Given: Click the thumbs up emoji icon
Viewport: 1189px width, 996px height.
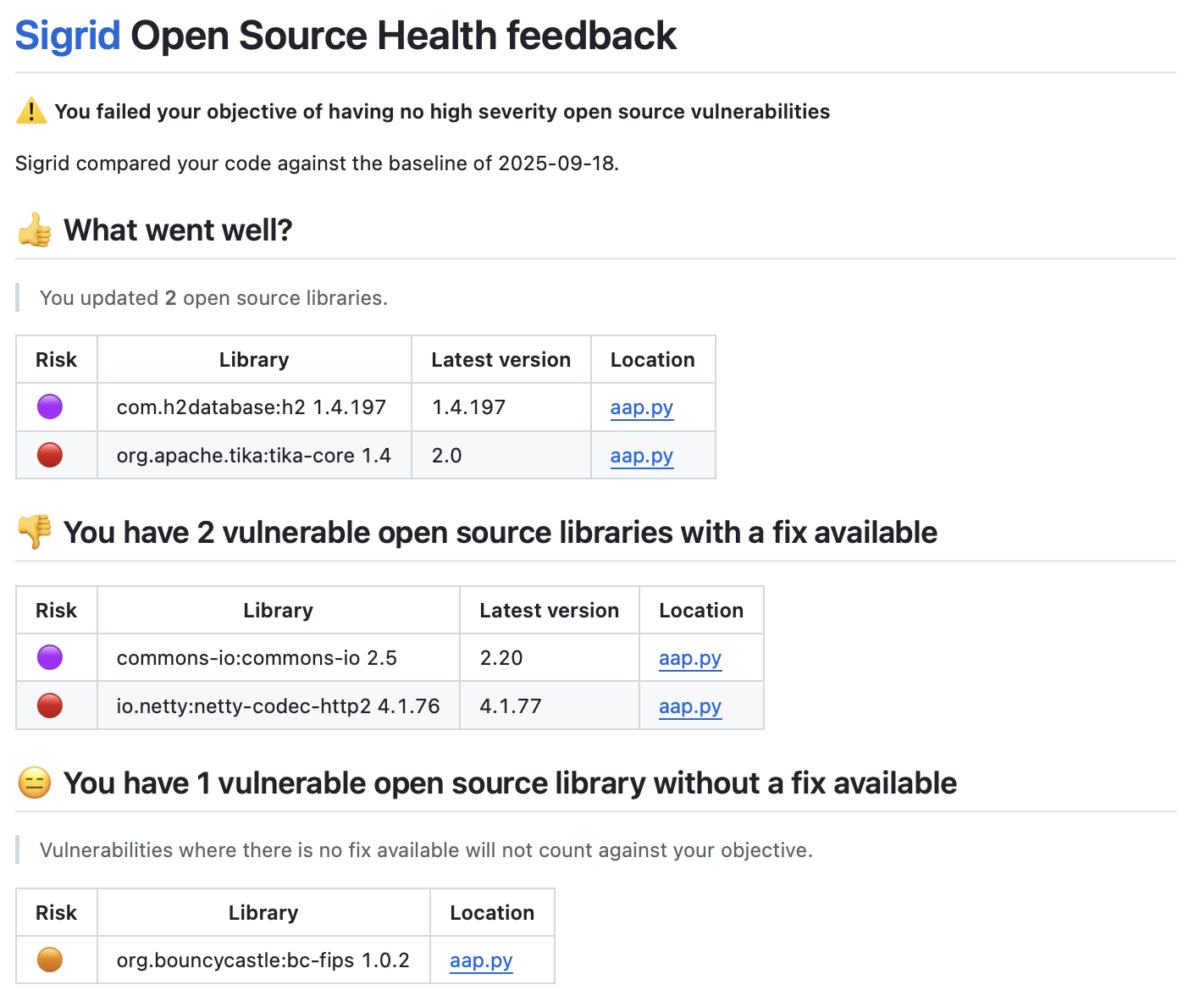Looking at the screenshot, I should [x=35, y=230].
